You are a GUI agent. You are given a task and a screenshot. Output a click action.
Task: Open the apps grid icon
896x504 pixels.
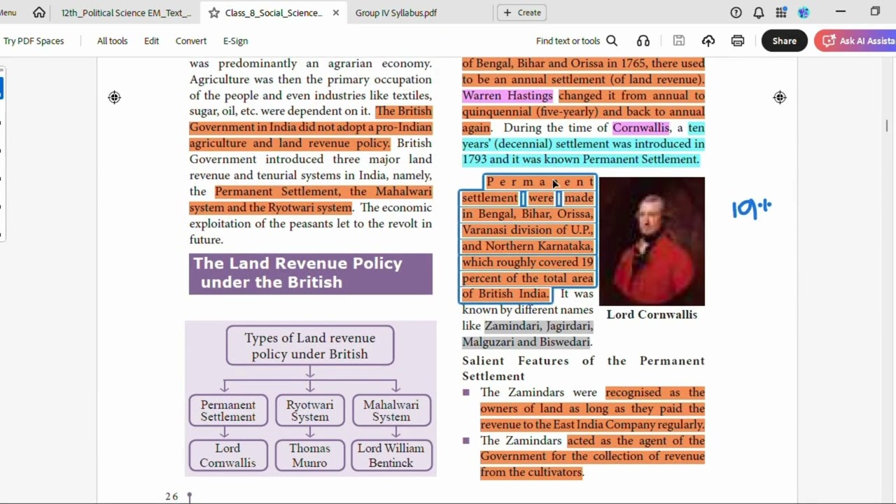click(x=781, y=13)
